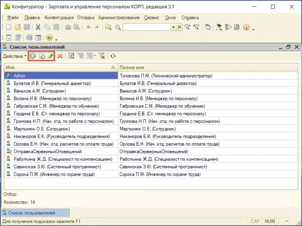
Task: Open the Администрирование menu
Action: [x=119, y=18]
